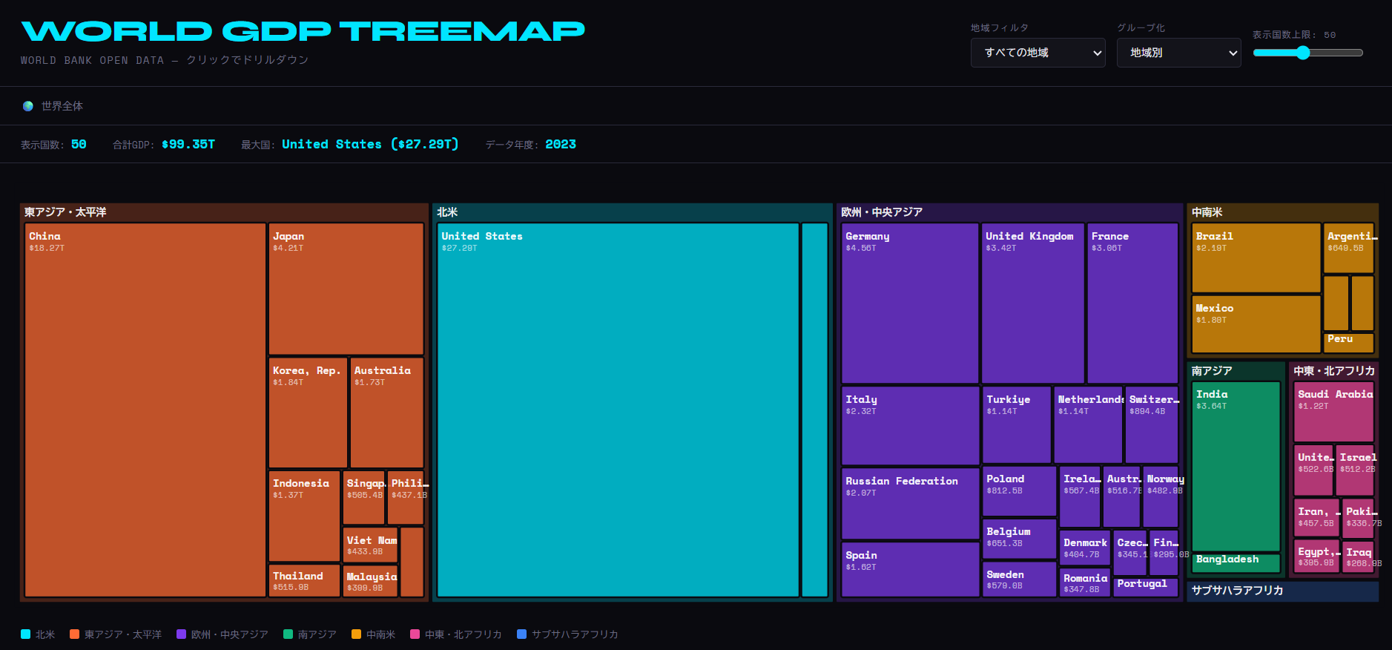Click the Mexico tile
This screenshot has height=650, width=1392.
pyautogui.click(x=1256, y=324)
